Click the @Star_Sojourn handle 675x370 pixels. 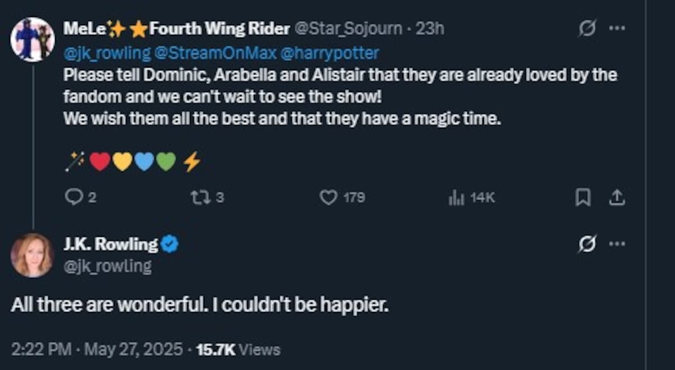click(348, 29)
